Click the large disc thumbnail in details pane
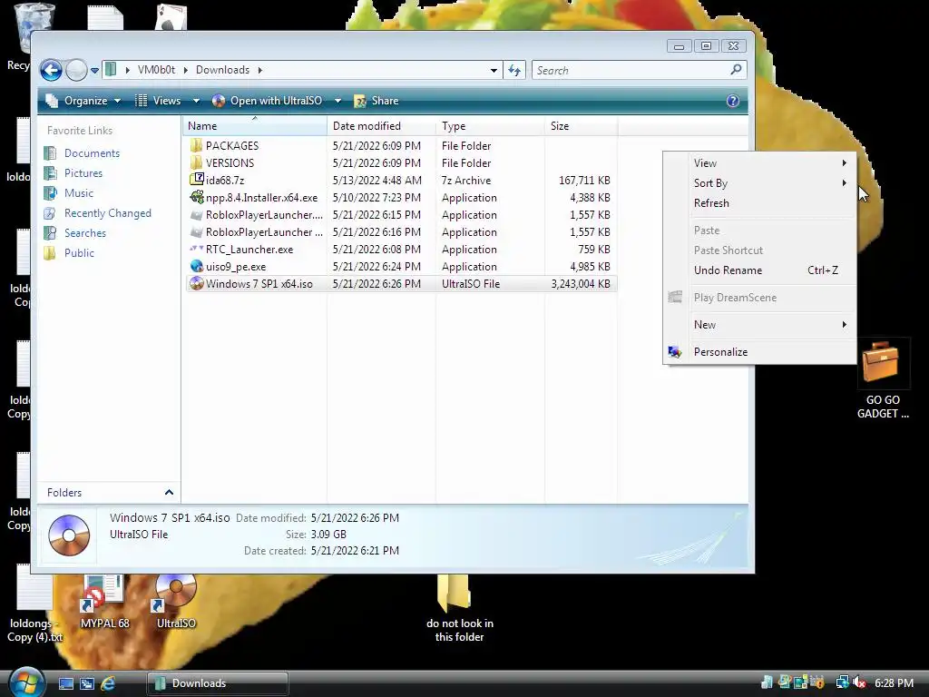 (x=69, y=535)
